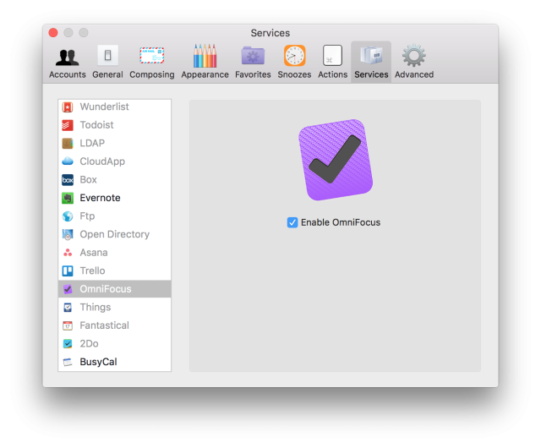Click the Asana three-dots icon

pos(68,253)
